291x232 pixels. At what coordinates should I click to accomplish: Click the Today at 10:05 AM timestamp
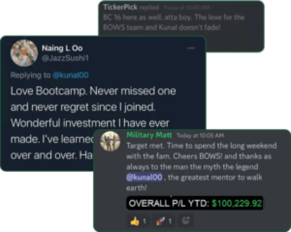(200, 135)
